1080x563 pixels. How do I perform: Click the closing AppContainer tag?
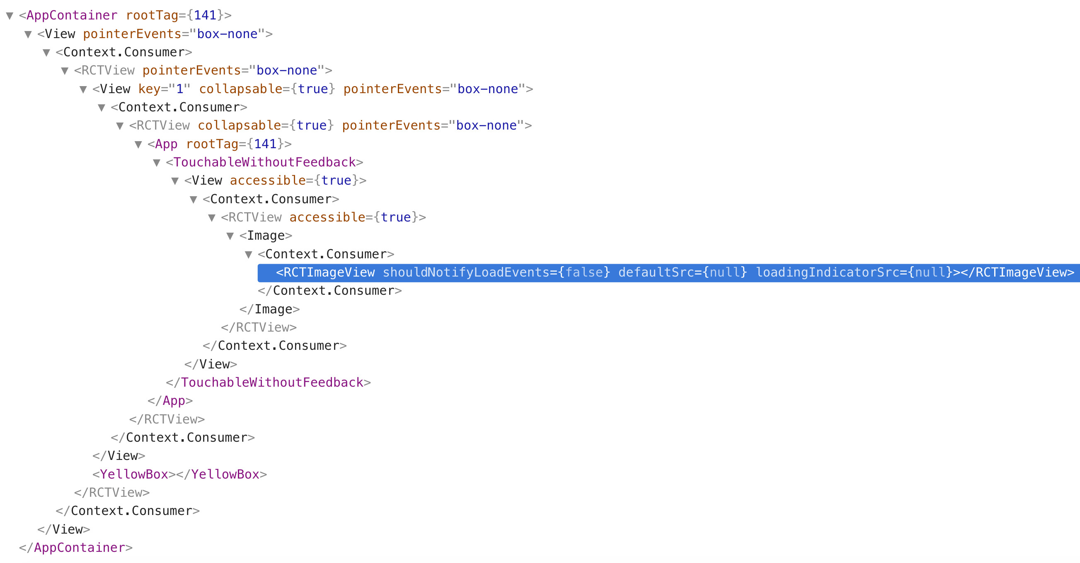point(76,548)
